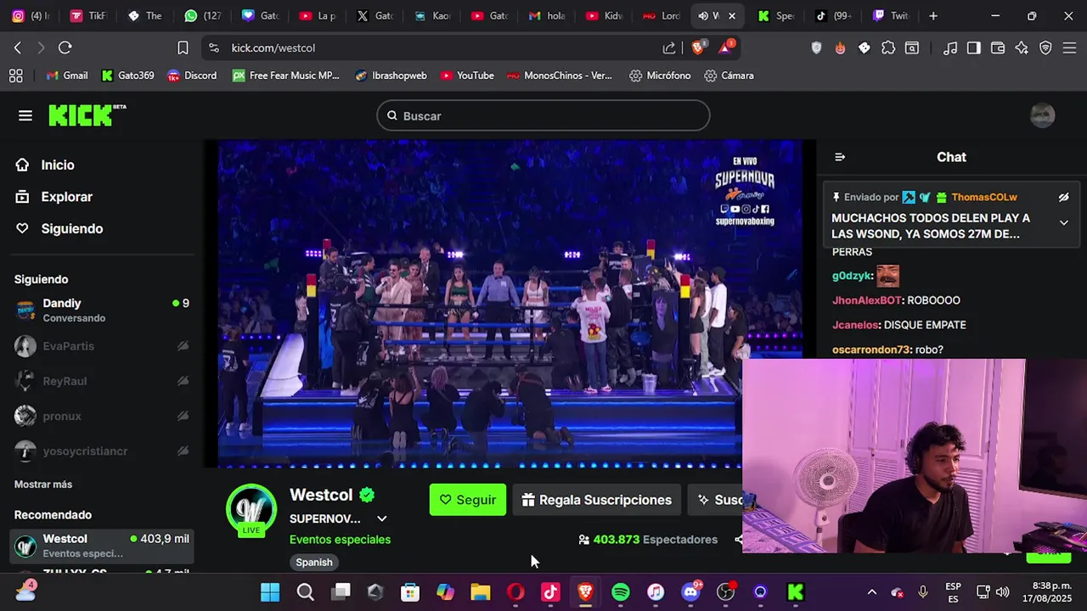View site information icon in address bar
This screenshot has width=1087, height=611.
coord(213,48)
